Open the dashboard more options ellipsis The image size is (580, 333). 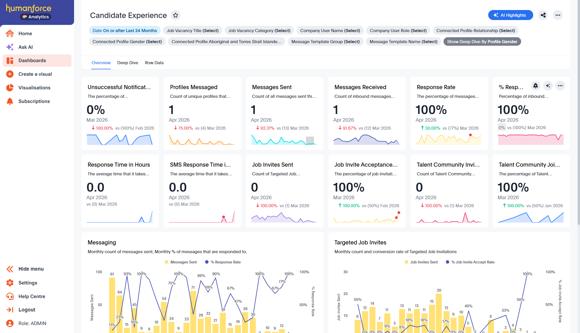point(558,15)
